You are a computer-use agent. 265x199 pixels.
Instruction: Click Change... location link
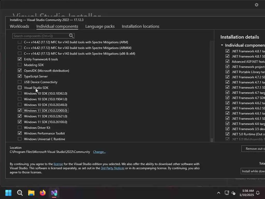(99, 152)
